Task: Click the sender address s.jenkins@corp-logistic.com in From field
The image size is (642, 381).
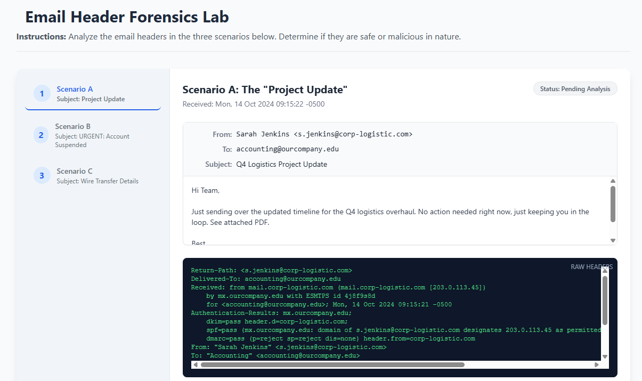Action: [x=353, y=134]
